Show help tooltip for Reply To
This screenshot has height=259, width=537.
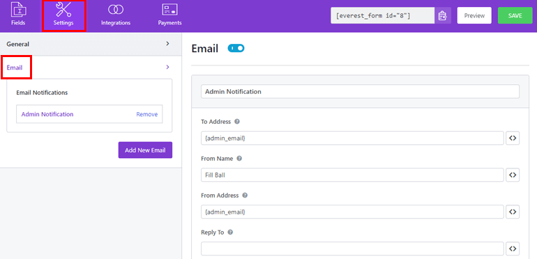coord(230,233)
